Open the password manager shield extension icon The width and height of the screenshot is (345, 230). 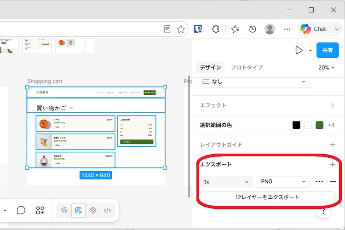(x=198, y=29)
